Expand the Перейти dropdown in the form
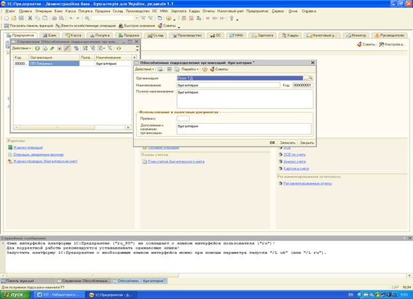The image size is (413, 299). [x=190, y=69]
